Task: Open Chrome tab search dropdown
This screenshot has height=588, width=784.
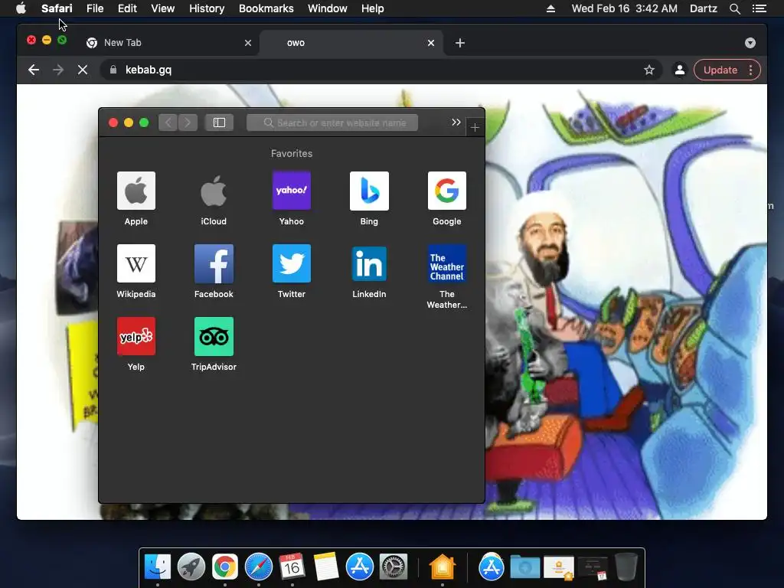Action: (x=750, y=43)
